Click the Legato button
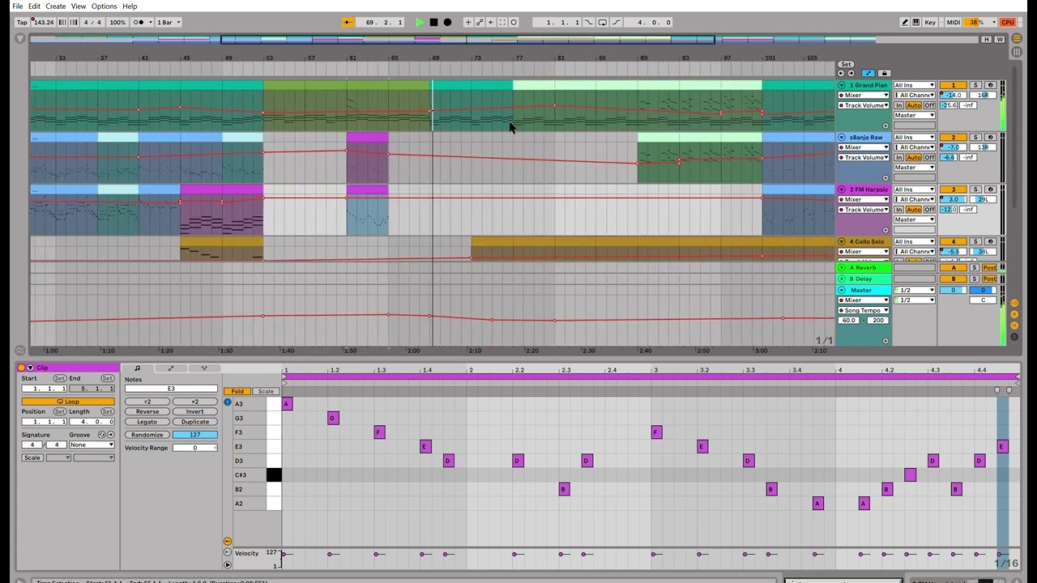1037x583 pixels. [147, 422]
